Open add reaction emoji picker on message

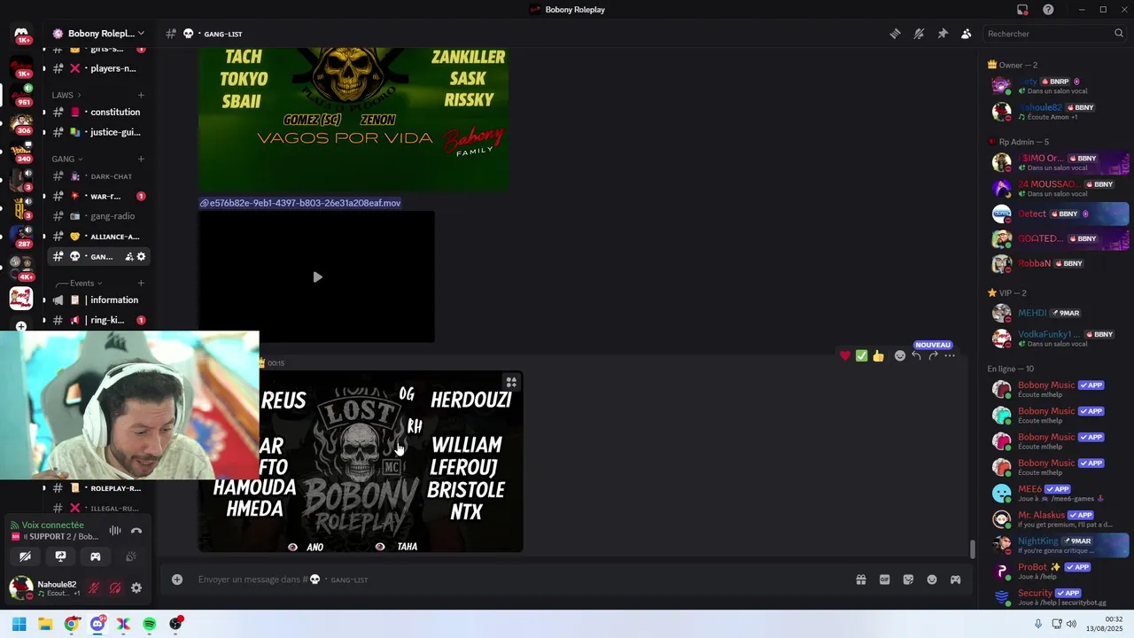(x=900, y=355)
